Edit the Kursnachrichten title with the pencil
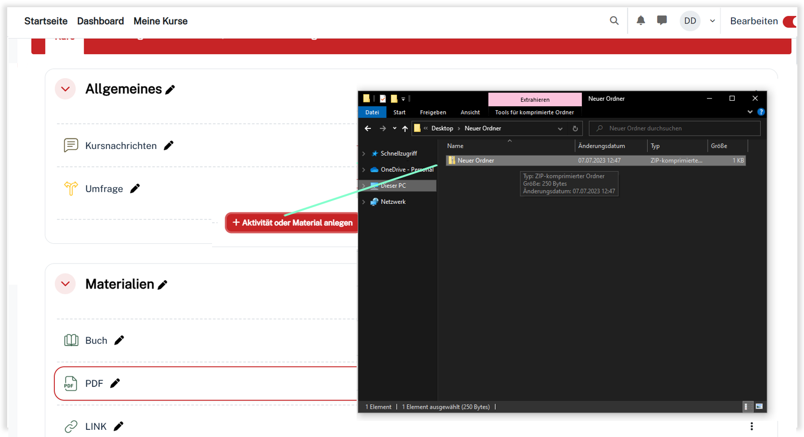 click(x=169, y=146)
